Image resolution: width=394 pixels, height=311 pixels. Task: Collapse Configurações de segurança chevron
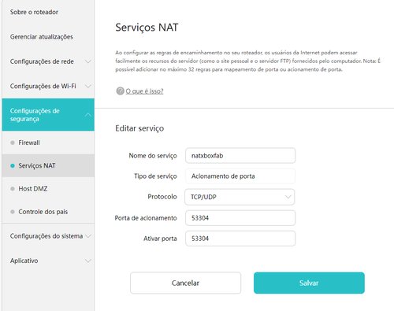[88, 115]
